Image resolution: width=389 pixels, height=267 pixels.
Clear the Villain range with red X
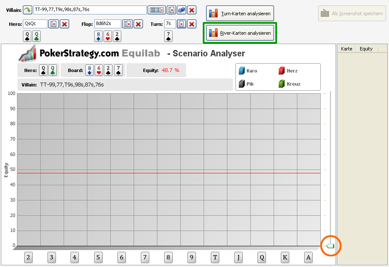(x=192, y=10)
